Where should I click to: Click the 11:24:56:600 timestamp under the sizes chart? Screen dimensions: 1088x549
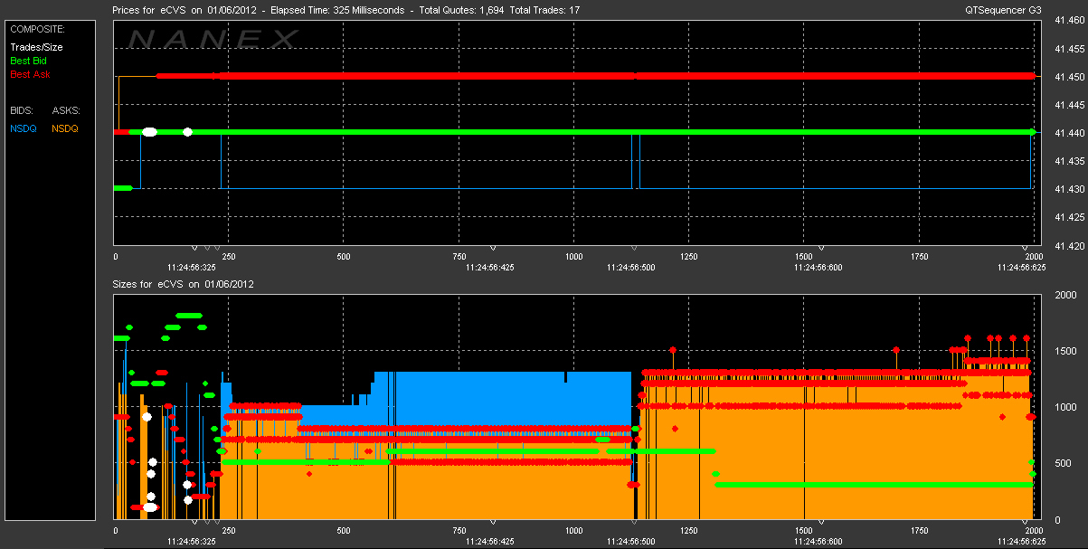pyautogui.click(x=818, y=541)
